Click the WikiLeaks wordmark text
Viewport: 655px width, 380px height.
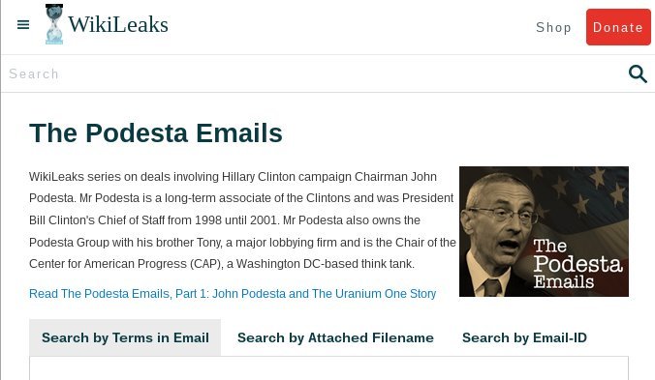click(118, 24)
